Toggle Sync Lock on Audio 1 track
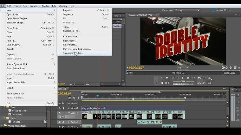This screenshot has width=241, height=135. 63,122
